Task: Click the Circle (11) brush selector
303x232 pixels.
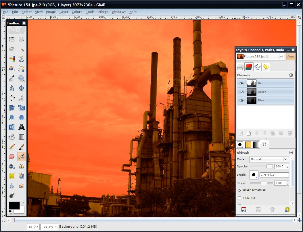Action: click(274, 175)
